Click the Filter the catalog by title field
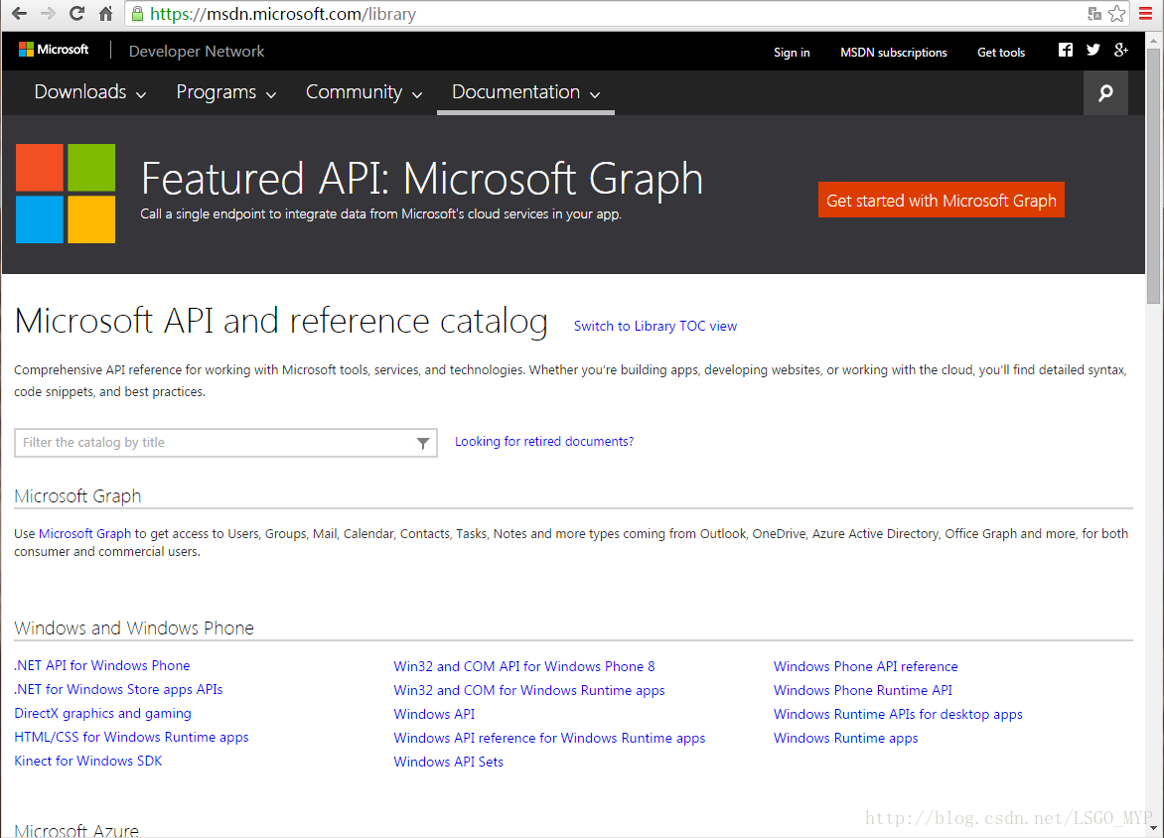 point(225,443)
